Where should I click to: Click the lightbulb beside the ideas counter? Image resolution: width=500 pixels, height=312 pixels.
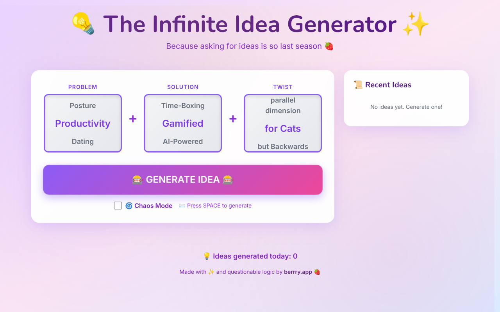coord(206,256)
